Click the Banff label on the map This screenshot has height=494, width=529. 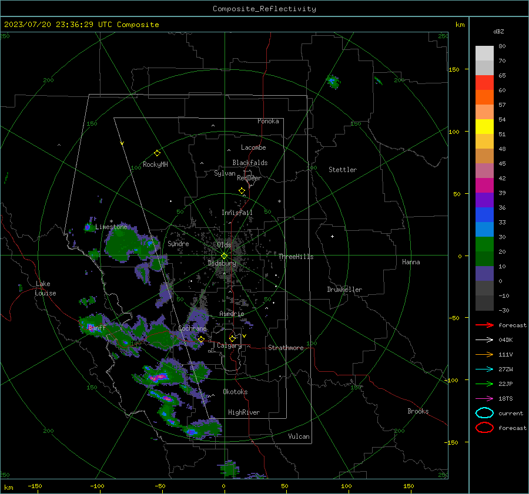click(x=97, y=328)
